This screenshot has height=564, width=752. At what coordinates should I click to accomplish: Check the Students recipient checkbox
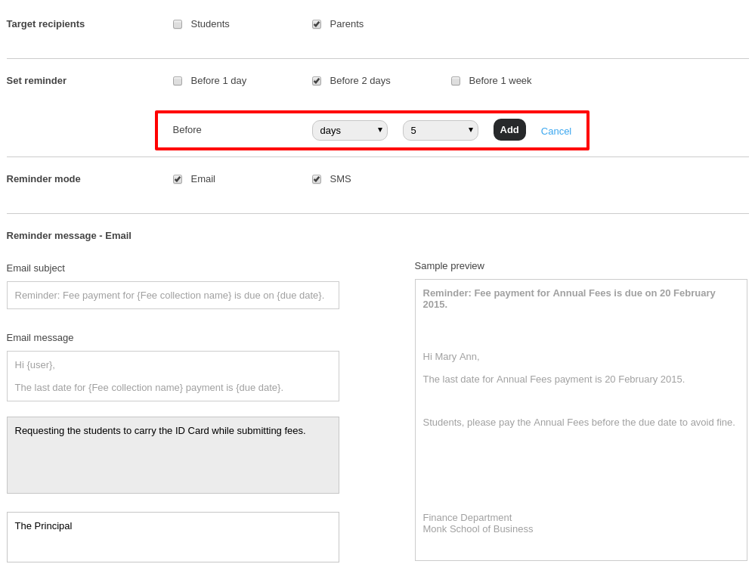178,24
